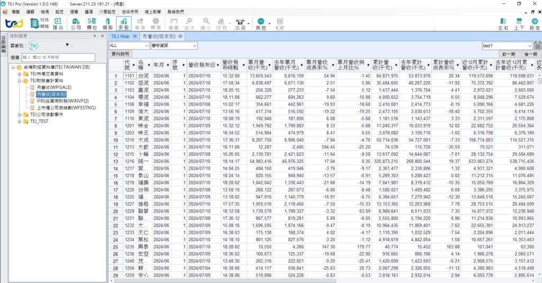Switch to 上下 stacked layout

[x=519, y=23]
